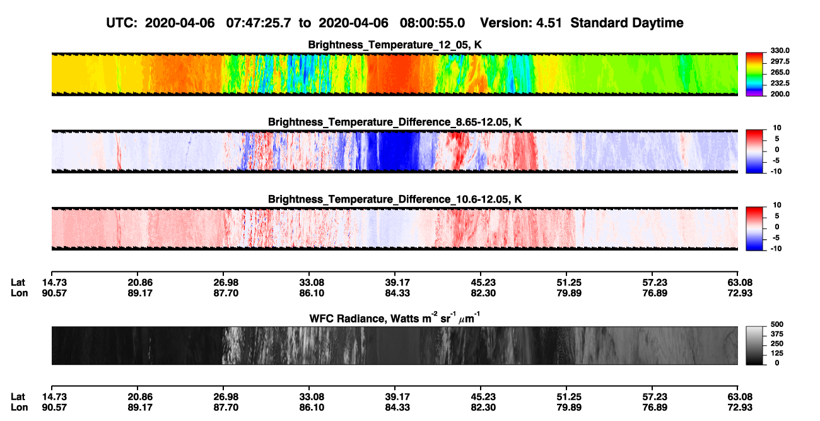Open the 8.65-12.05 temperature difference image strip
This screenshot has height=421, width=820.
pyautogui.click(x=394, y=151)
